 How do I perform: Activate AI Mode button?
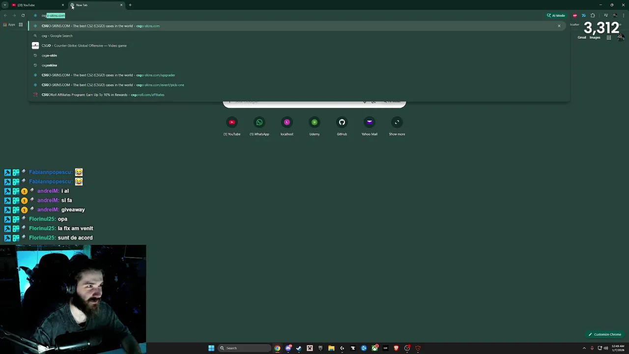[556, 15]
